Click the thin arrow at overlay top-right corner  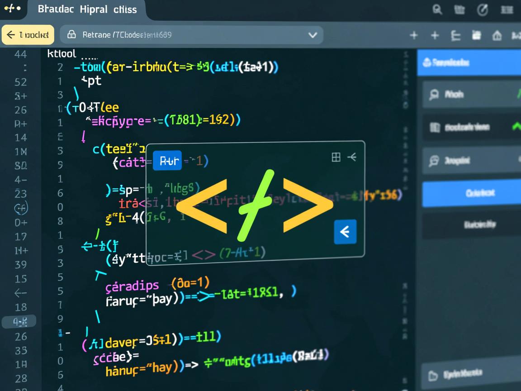point(352,157)
